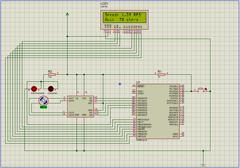Click the OUT1 pin label on the driver

[x=71, y=98]
